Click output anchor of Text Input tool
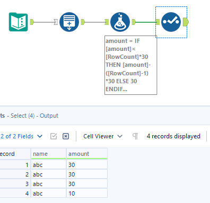The height and width of the screenshot is (203, 210). pos(32,22)
